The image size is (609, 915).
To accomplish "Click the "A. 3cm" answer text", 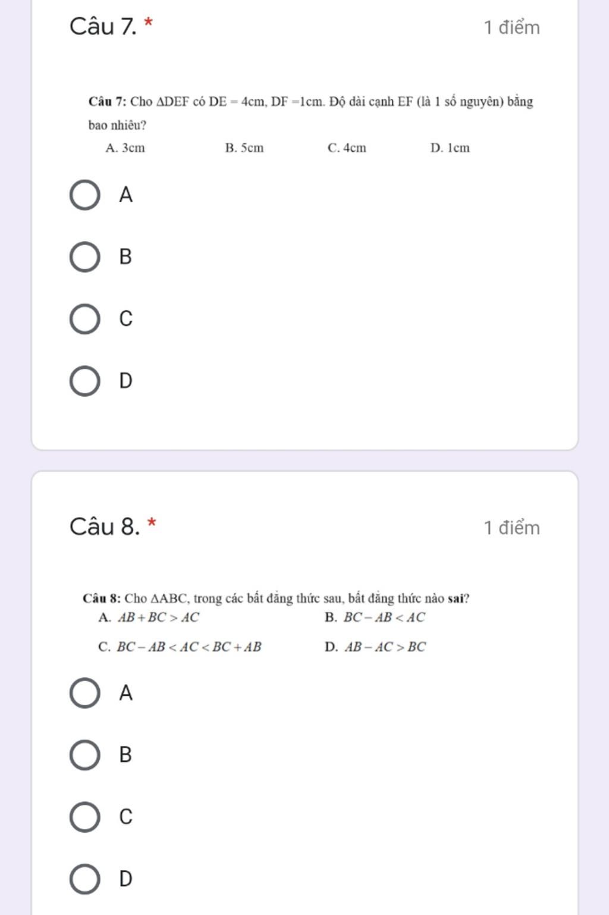I will pyautogui.click(x=125, y=148).
